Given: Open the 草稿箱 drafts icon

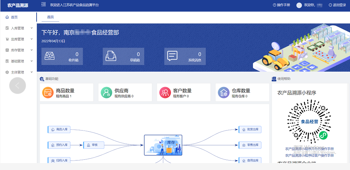Looking at the screenshot, I should [x=110, y=56].
